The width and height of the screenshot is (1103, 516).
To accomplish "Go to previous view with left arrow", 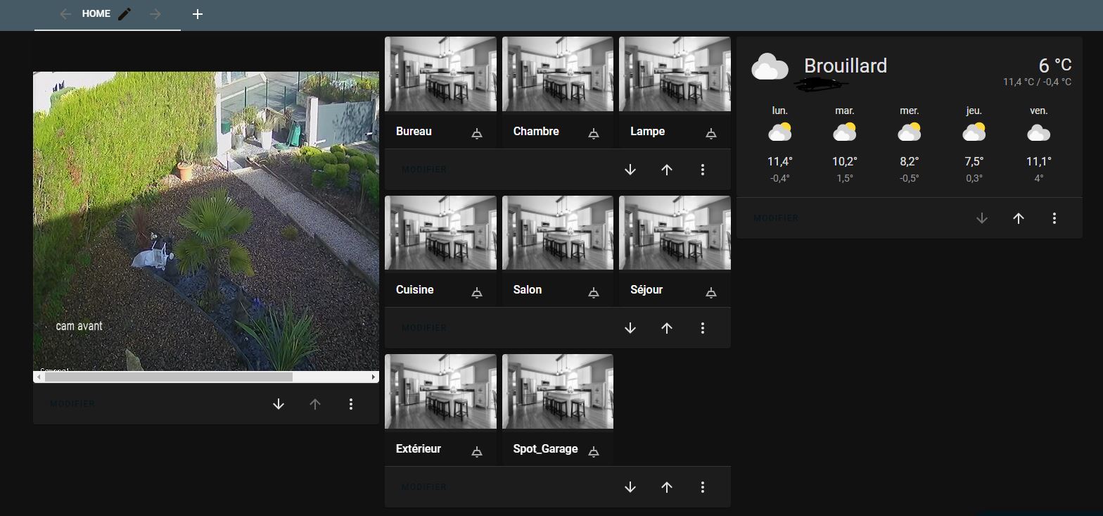I will coord(65,14).
